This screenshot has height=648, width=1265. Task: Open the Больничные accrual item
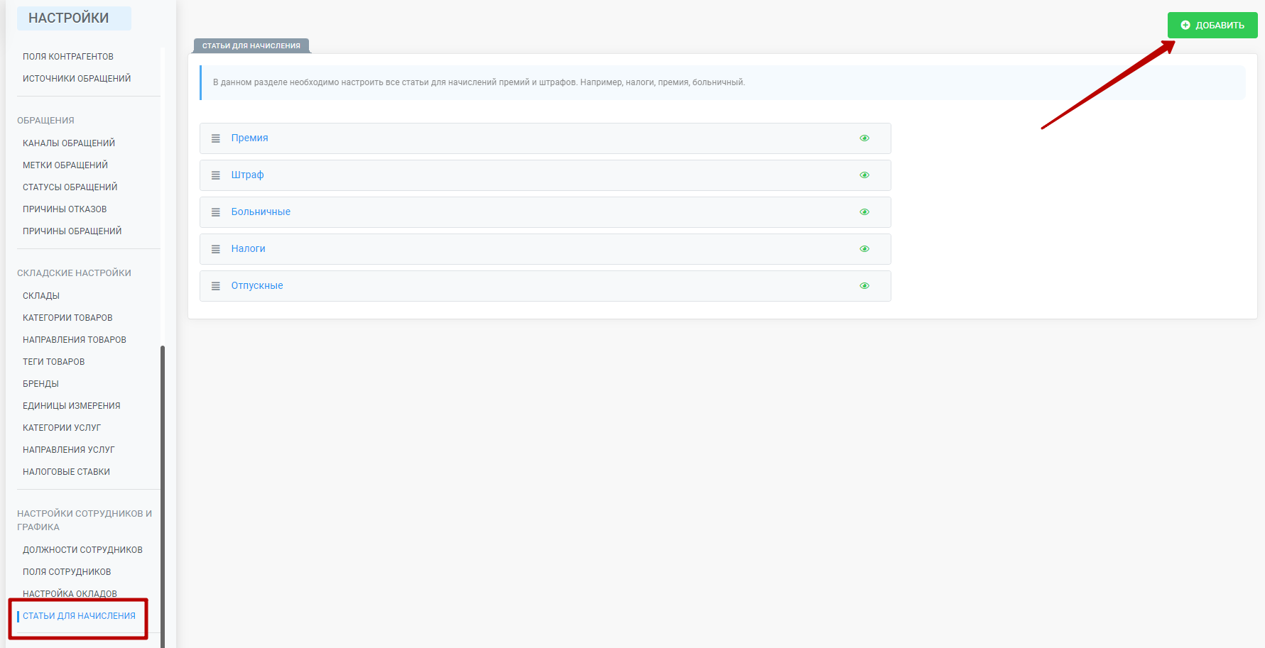click(x=261, y=212)
